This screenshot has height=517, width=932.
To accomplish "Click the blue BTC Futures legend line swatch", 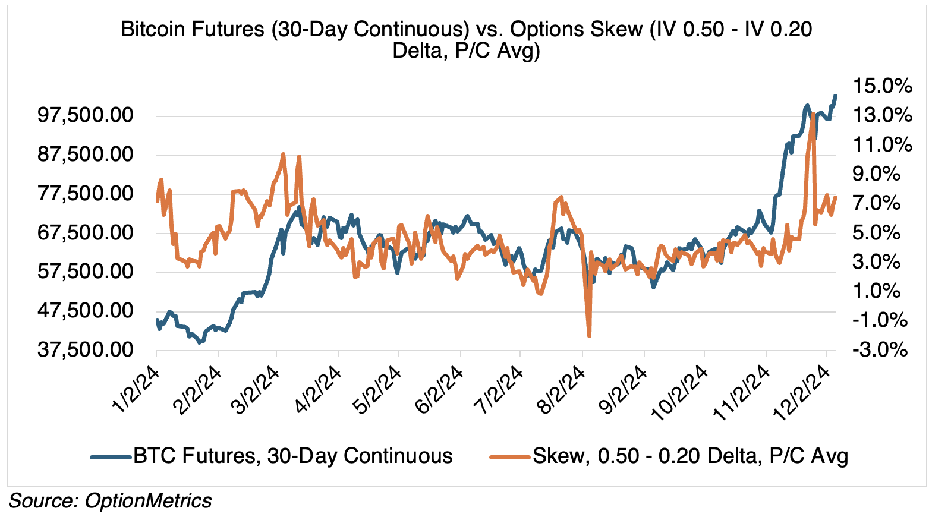I will [x=111, y=457].
